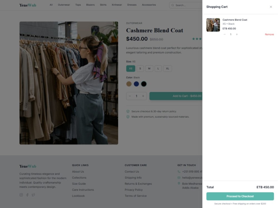Open Privacy Policy footer link
Screen dimensions: 278x208
coord(134,190)
